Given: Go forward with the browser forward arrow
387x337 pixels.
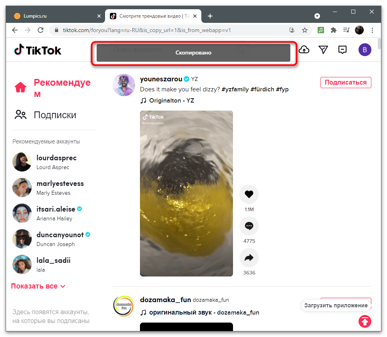Looking at the screenshot, I should (28, 30).
